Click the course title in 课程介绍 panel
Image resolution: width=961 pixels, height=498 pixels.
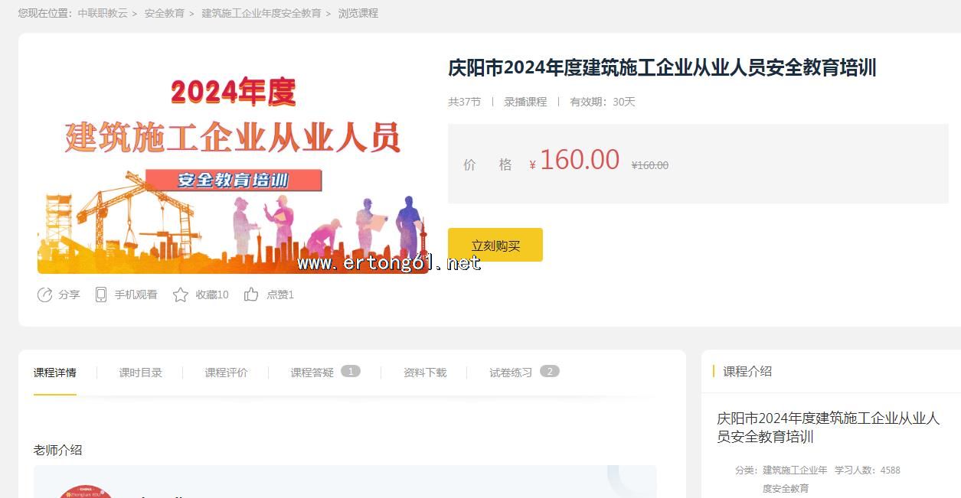coord(828,428)
